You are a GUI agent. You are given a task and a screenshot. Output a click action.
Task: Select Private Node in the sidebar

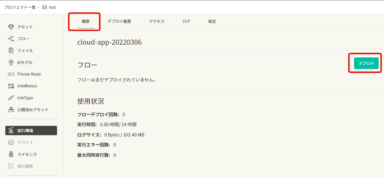29,74
